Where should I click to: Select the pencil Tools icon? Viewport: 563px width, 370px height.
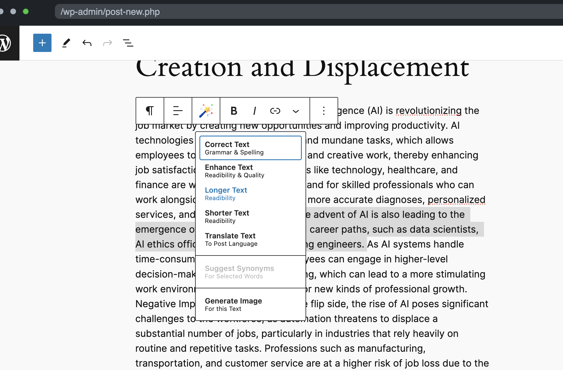(66, 43)
